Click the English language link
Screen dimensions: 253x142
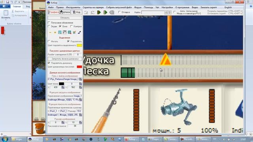pos(228,7)
